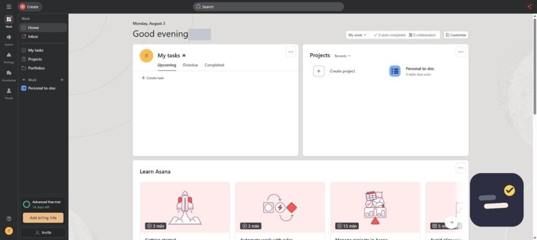This screenshot has width=537, height=240.
Task: Open the Personal to-dos project in the sidebar
Action: (x=43, y=88)
